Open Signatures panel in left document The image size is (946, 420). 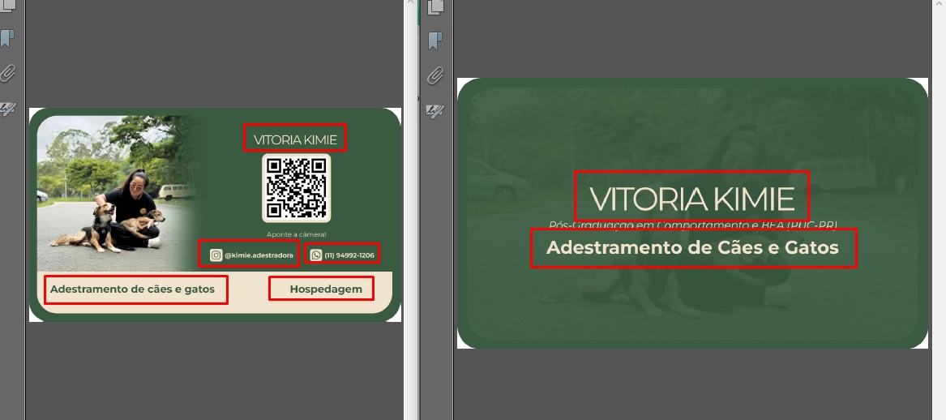(7, 108)
